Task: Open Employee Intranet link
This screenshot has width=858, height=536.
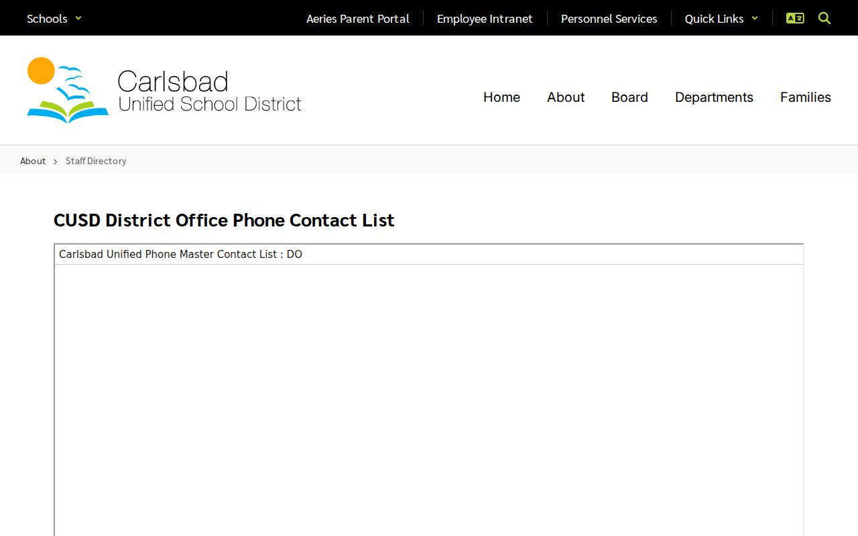Action: click(485, 19)
